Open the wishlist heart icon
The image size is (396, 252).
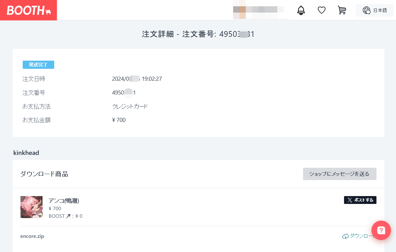(321, 10)
